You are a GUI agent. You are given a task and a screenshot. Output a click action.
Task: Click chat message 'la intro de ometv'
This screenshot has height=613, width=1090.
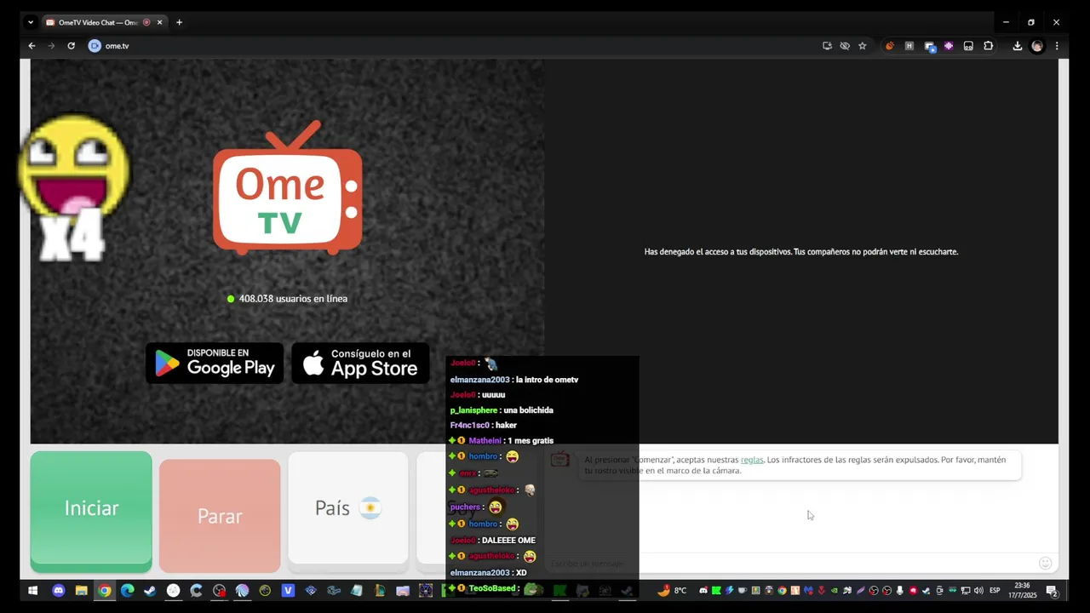547,380
